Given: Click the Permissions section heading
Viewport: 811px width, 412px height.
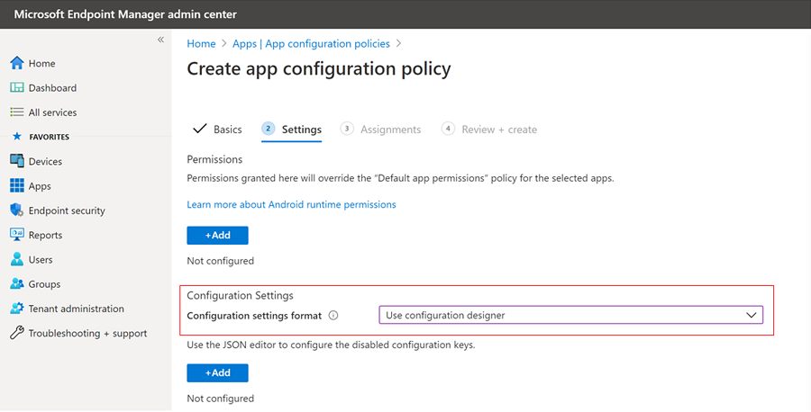Looking at the screenshot, I should click(x=214, y=159).
